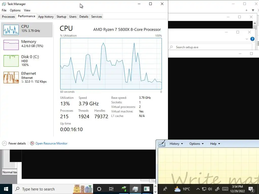Open the green installer app in taskbar
Screen dimensions: 259x194
click(124, 189)
